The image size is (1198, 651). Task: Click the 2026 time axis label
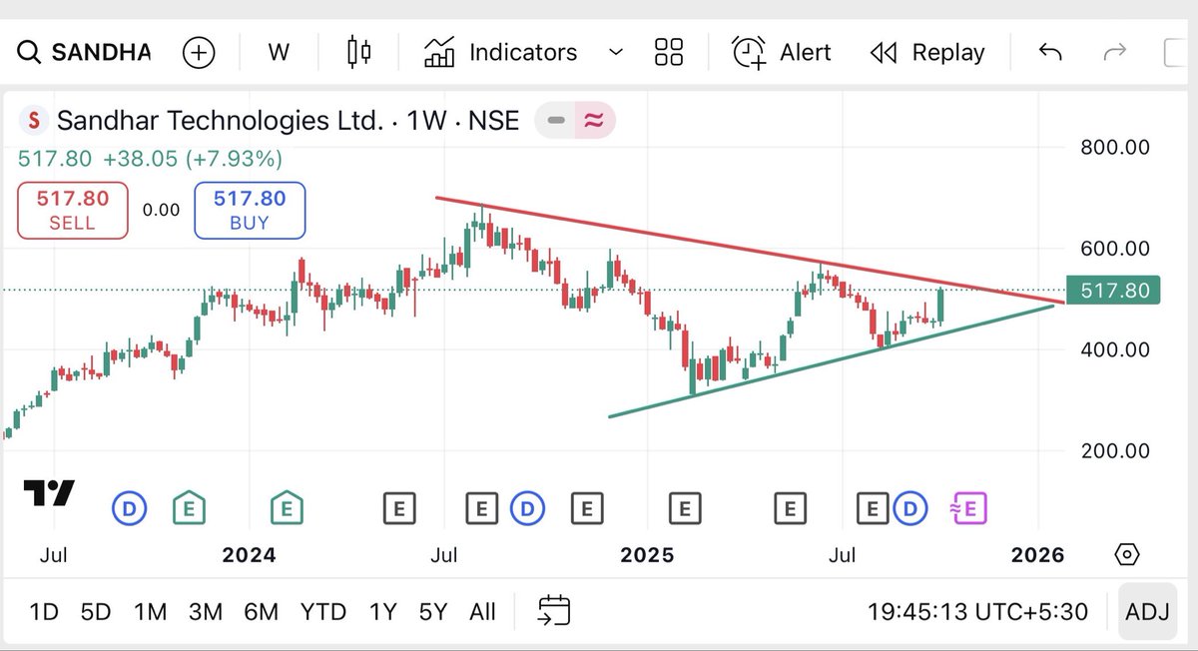[x=1038, y=555]
